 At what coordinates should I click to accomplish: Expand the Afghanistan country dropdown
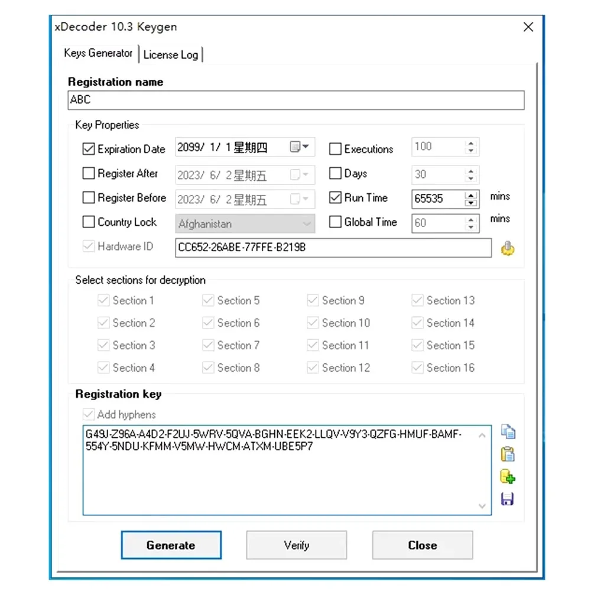click(x=306, y=224)
